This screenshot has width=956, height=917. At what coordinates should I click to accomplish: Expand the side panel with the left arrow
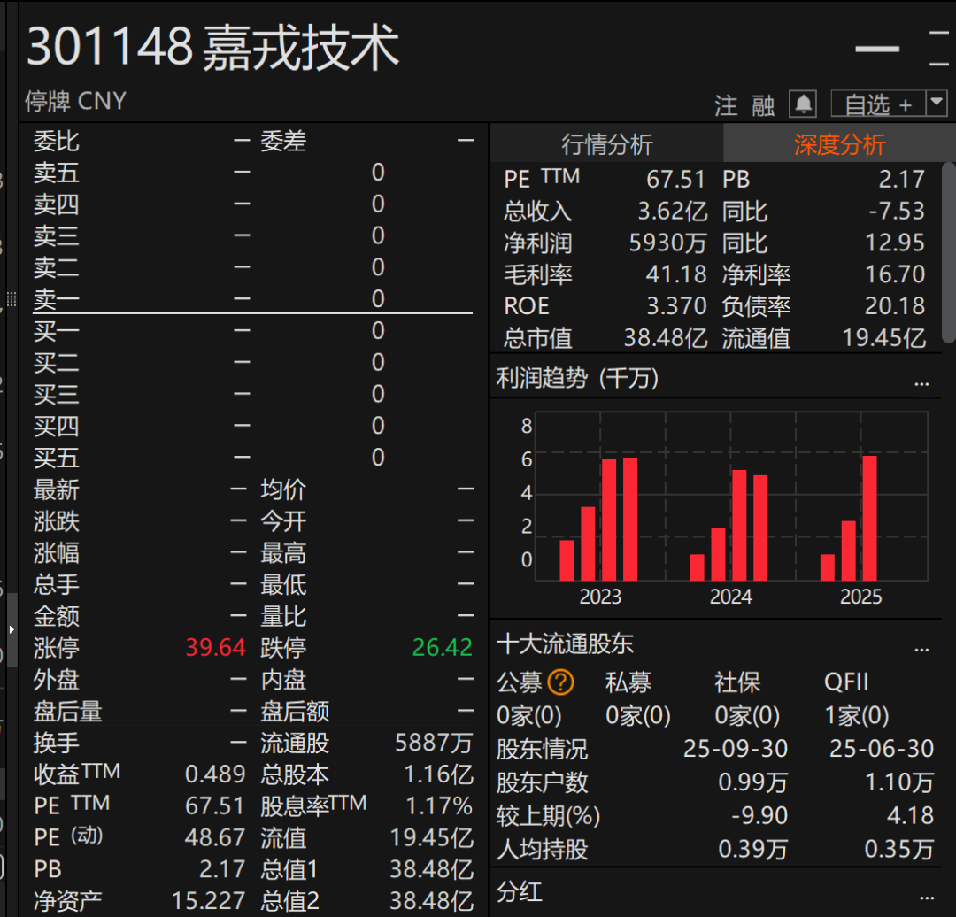coord(12,629)
